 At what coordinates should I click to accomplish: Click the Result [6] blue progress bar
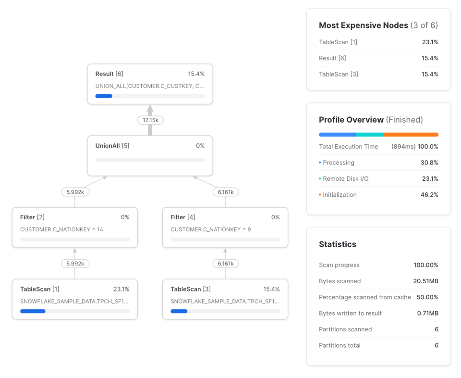point(104,96)
